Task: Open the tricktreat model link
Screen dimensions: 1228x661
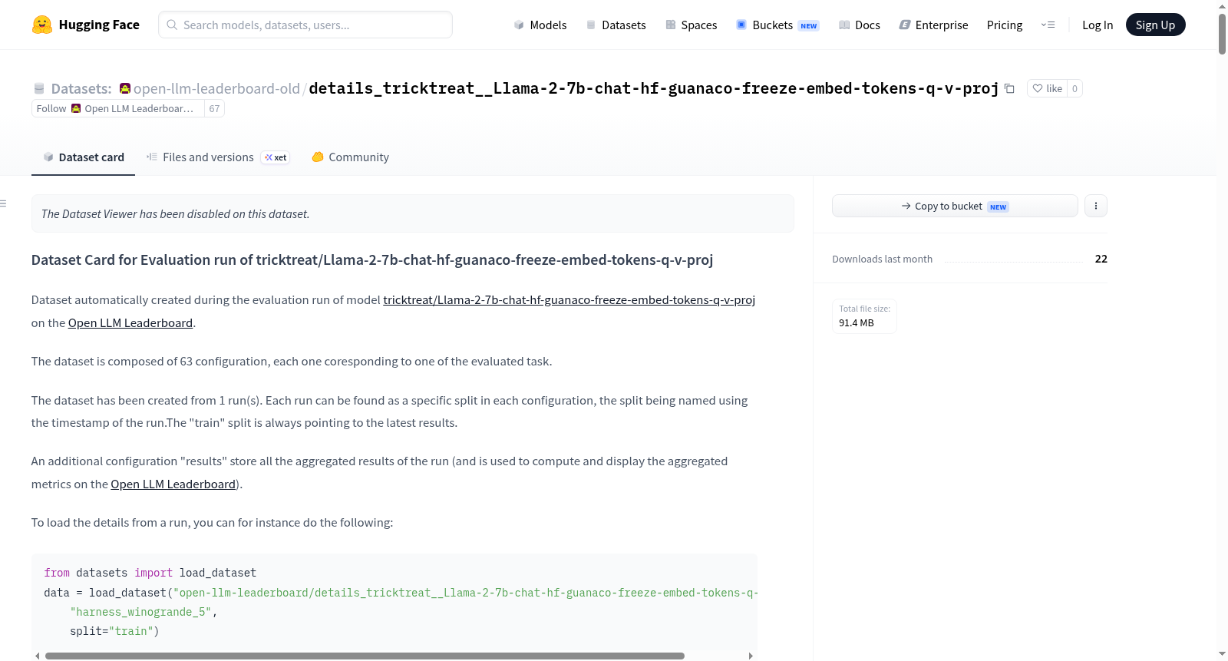Action: point(569,300)
